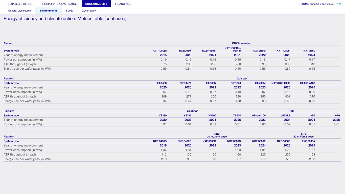Select the YieldStar platform header

[x=192, y=111]
